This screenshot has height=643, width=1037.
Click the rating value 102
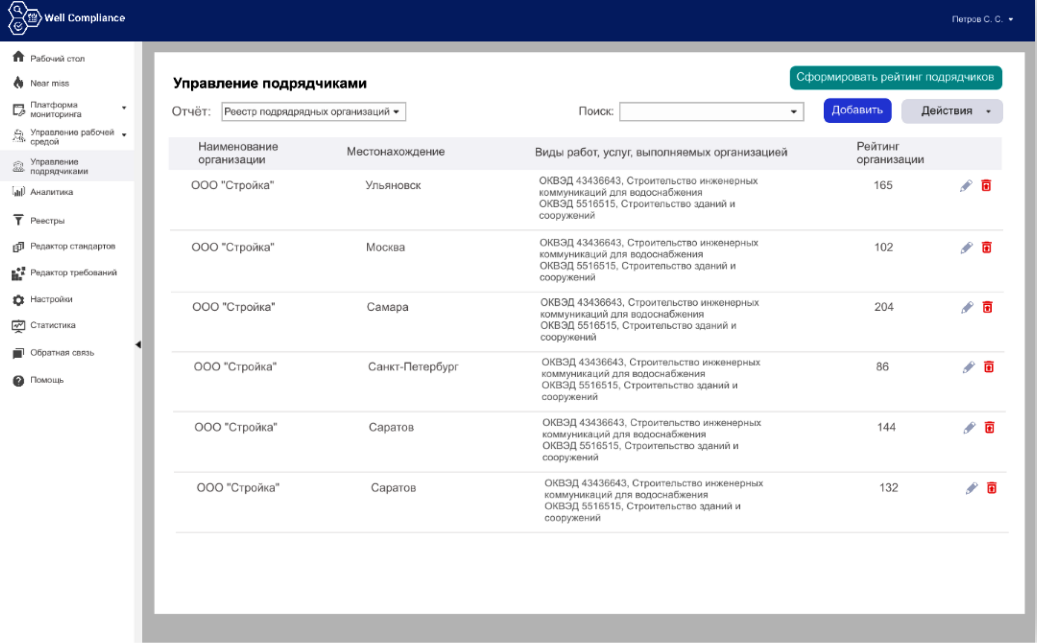(x=884, y=248)
